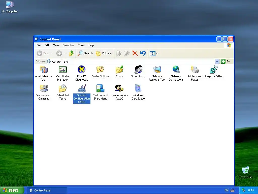This screenshot has width=258, height=194.
Task: Toggle the Folders pane button
Action: (104, 53)
